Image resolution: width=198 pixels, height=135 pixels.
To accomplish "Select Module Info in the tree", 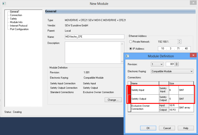I will (x=16, y=22).
